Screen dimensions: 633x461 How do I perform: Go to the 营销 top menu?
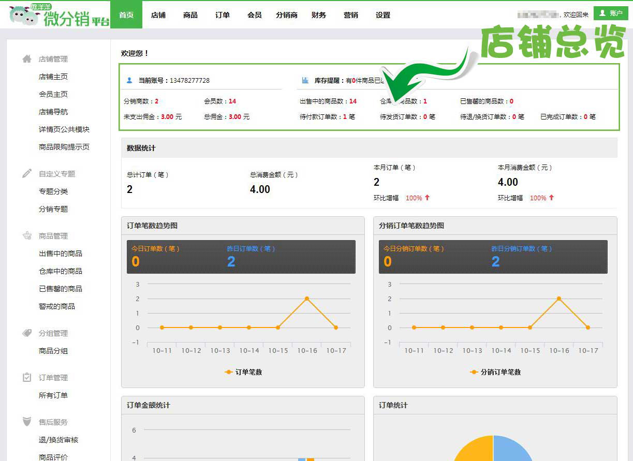pos(351,15)
